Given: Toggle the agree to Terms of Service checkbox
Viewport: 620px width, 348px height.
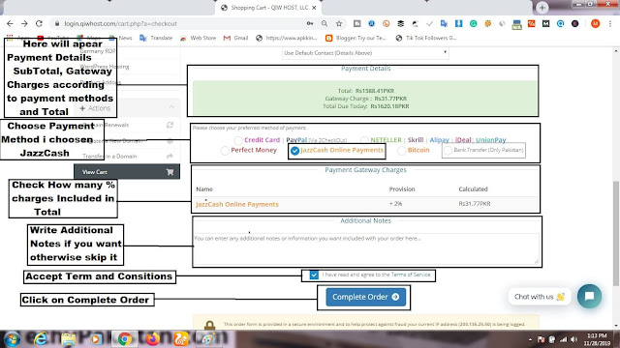Looking at the screenshot, I should tap(314, 275).
